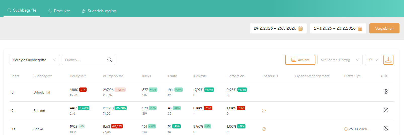Click the play icon in Urlaub row
Image resolution: width=404 pixels, height=135 pixels.
click(x=386, y=92)
